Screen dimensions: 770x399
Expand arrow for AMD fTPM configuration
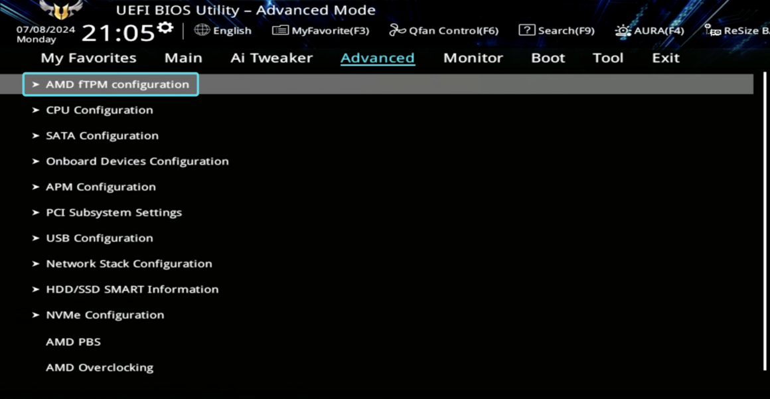pos(35,84)
